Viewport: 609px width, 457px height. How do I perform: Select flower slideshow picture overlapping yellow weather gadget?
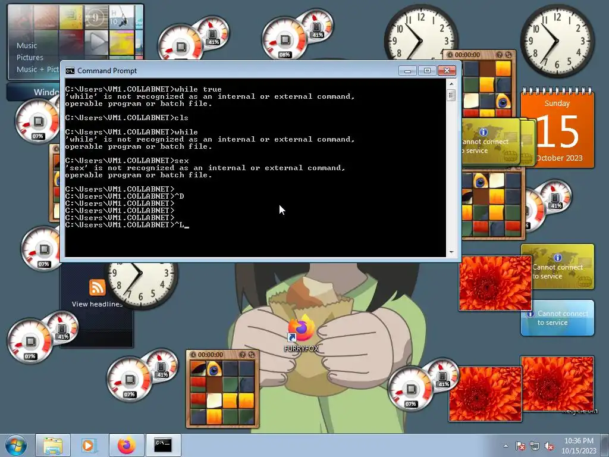click(495, 283)
